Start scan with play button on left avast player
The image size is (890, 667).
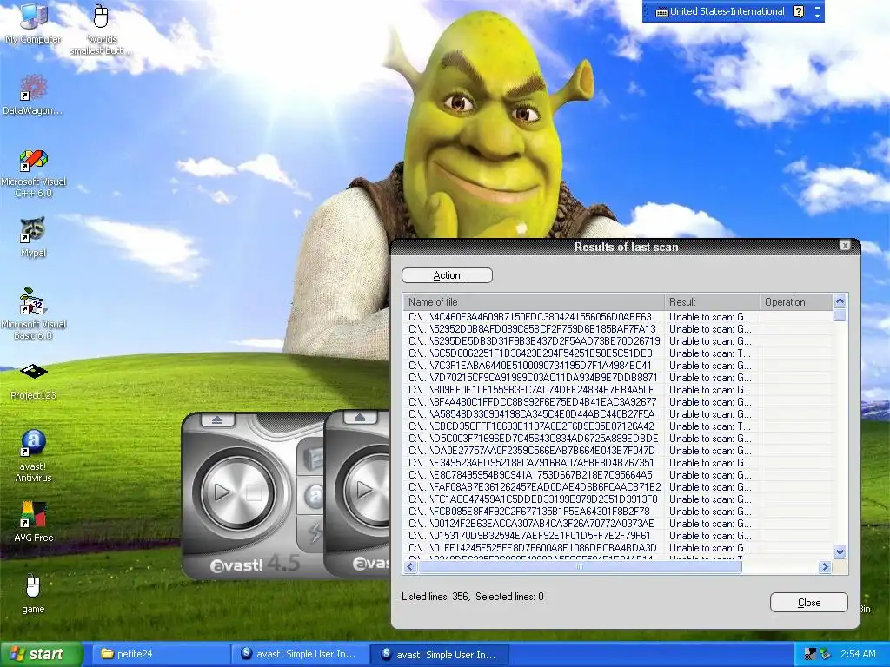pyautogui.click(x=222, y=492)
